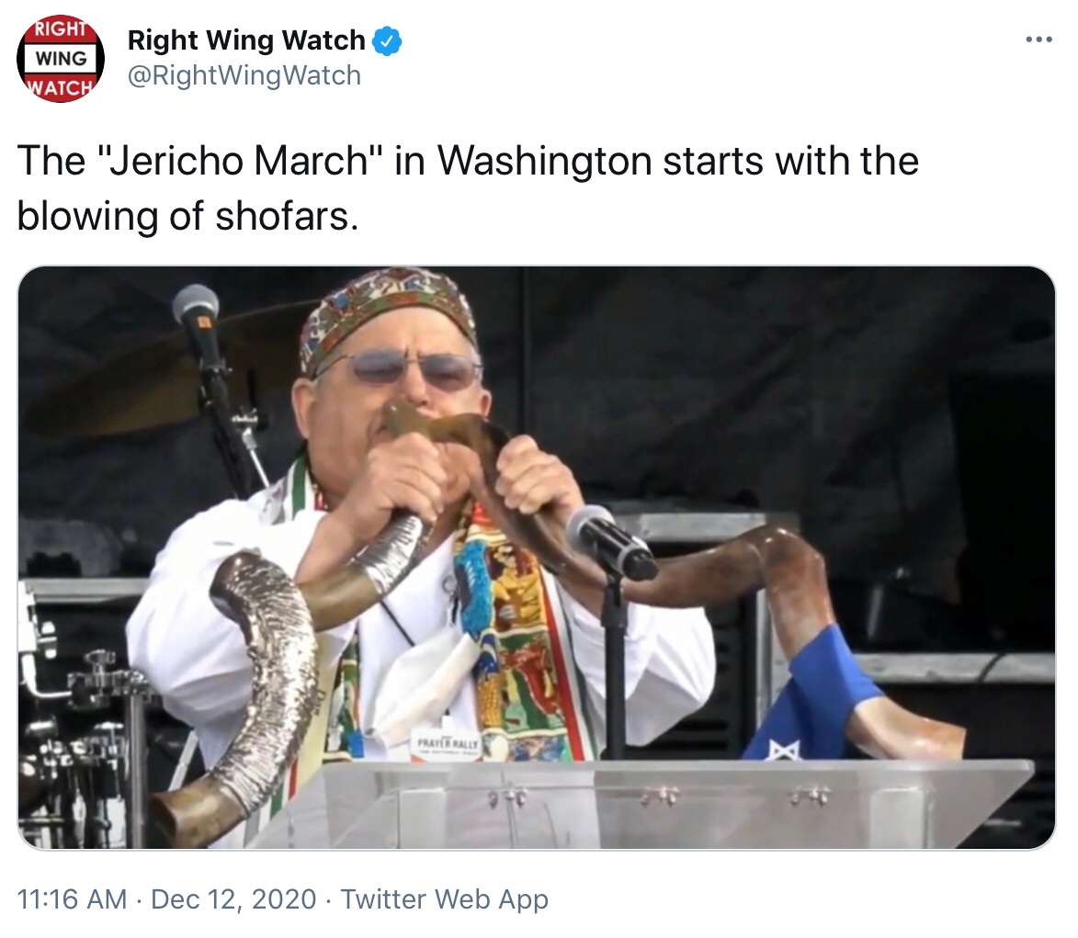Open the embedded rally video thumbnail
1078x938 pixels.
(x=537, y=557)
